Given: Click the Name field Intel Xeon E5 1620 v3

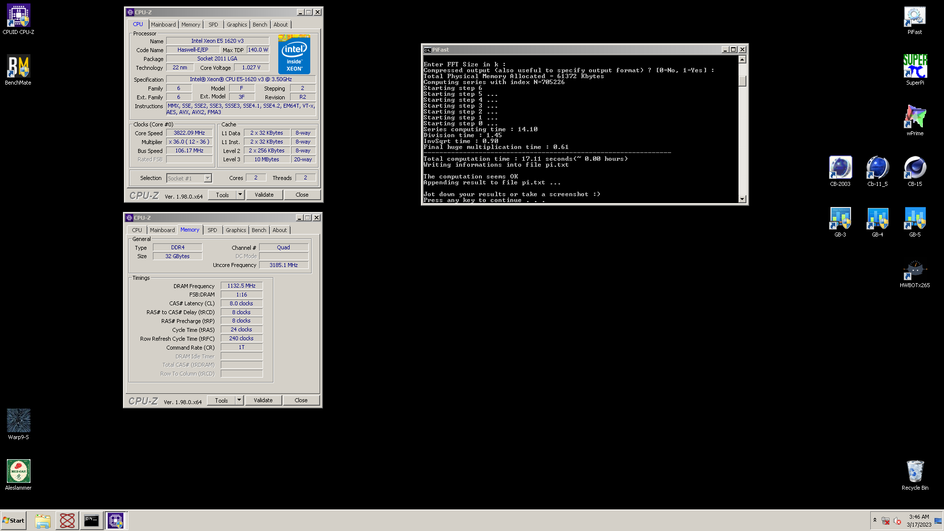Looking at the screenshot, I should (217, 41).
